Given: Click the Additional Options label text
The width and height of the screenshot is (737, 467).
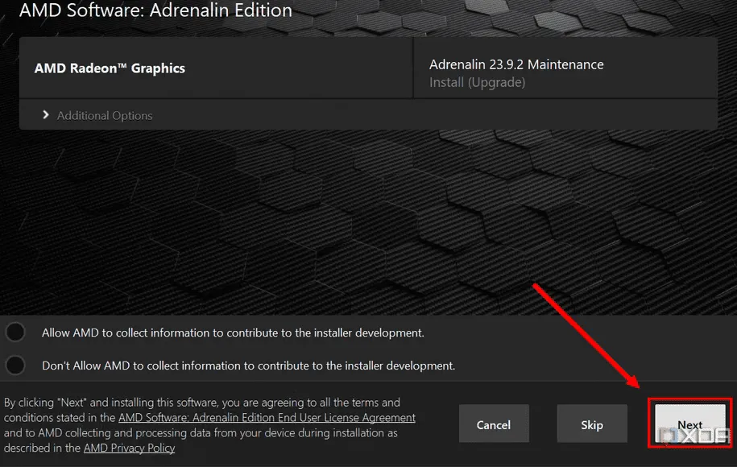Looking at the screenshot, I should tap(105, 115).
